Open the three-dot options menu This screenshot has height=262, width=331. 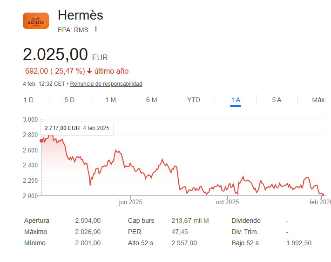pyautogui.click(x=96, y=29)
